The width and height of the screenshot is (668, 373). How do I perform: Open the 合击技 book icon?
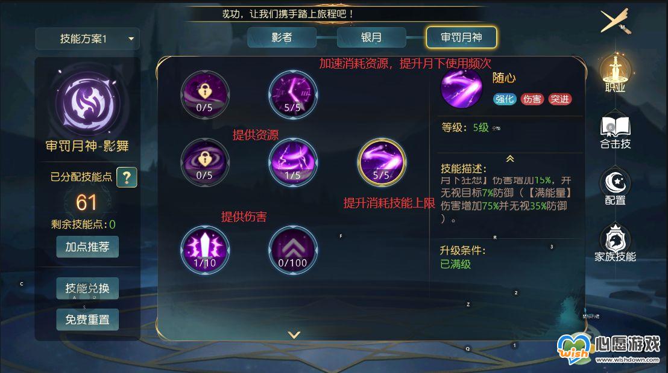coord(615,132)
